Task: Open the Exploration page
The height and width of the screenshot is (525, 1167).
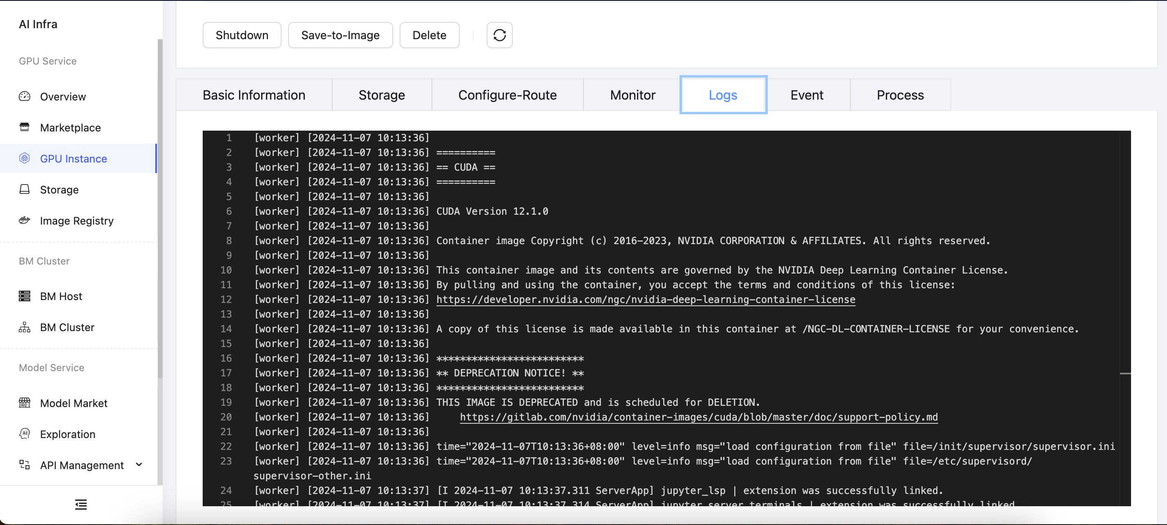Action: (78, 434)
